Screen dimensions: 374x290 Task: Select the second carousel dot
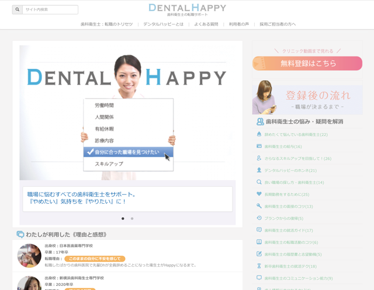(132, 218)
